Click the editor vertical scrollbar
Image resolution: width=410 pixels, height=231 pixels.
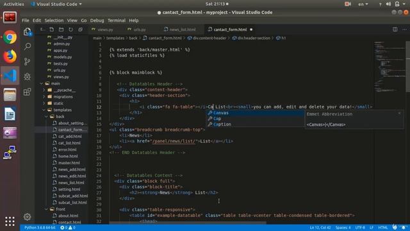pos(407,67)
